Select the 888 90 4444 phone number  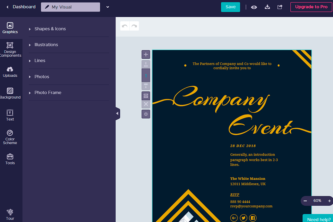240,202
